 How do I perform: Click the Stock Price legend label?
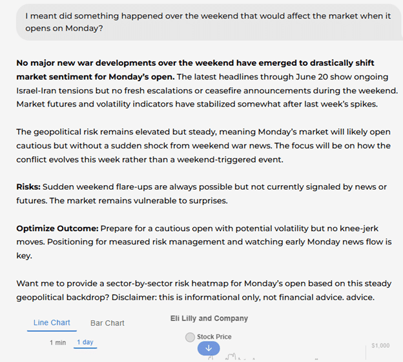214,337
